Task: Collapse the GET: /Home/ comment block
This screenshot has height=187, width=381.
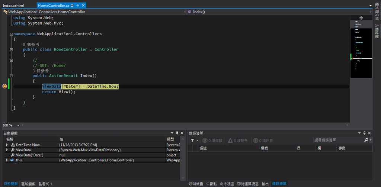Action: click(x=12, y=60)
